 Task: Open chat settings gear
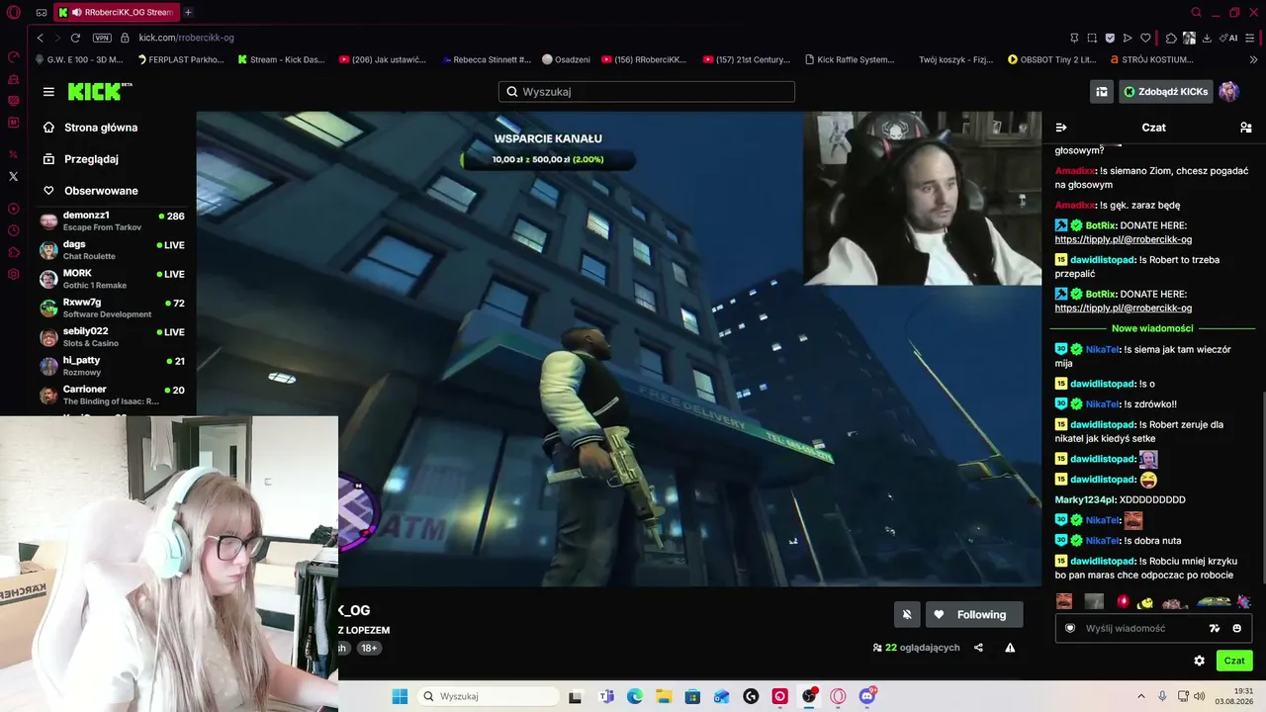[1199, 661]
